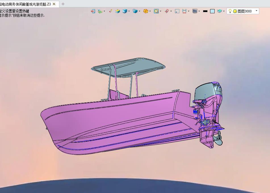270x193 pixels.
Task: Open a new tab with plus button
Action: point(63,4)
